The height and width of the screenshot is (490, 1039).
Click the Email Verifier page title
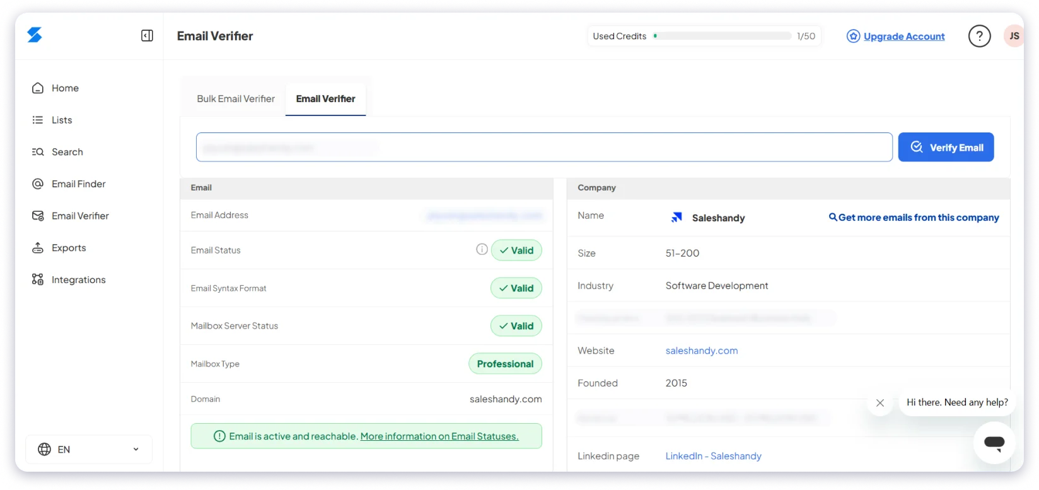215,36
